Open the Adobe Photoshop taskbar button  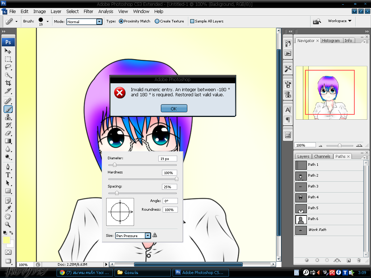click(x=201, y=273)
